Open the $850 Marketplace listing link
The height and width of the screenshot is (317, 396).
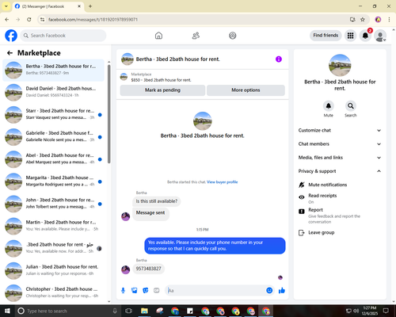pos(161,80)
